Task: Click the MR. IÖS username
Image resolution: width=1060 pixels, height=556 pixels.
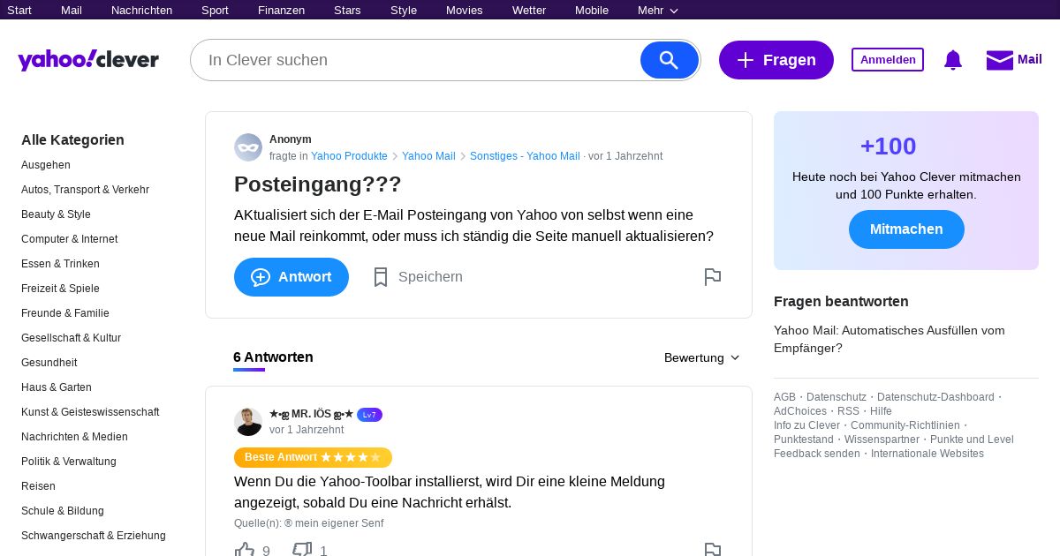Action: coord(311,414)
